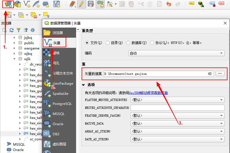Click the NESTED_ATTRIBUTE_SEPARATOR text field

click(177, 108)
